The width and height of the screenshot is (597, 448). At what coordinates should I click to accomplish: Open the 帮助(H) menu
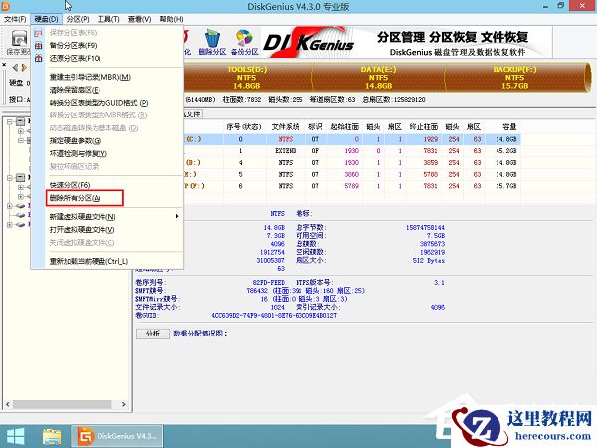(x=171, y=19)
